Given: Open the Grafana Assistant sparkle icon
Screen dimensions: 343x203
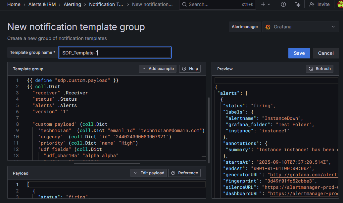Looking at the screenshot, I should coord(297,4).
